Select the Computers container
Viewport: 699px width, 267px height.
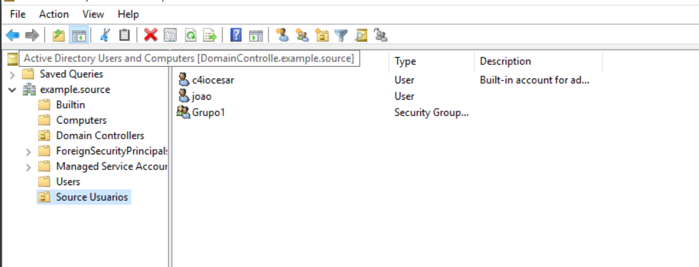click(81, 120)
